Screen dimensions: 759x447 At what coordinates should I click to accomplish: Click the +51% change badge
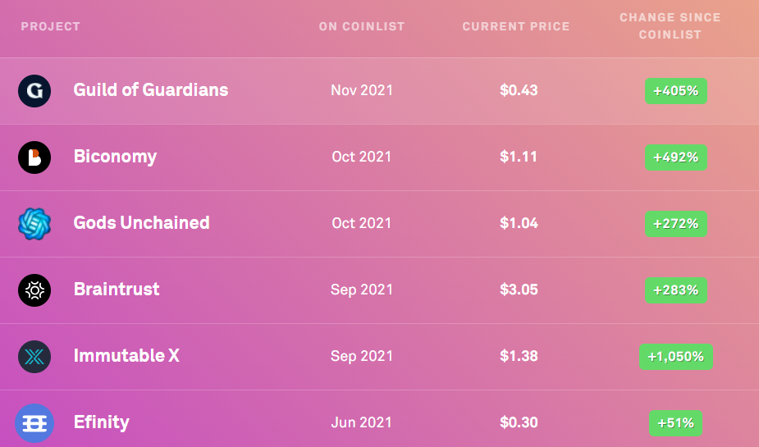675,423
